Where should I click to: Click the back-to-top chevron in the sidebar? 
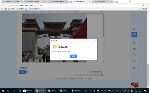(x=134, y=73)
